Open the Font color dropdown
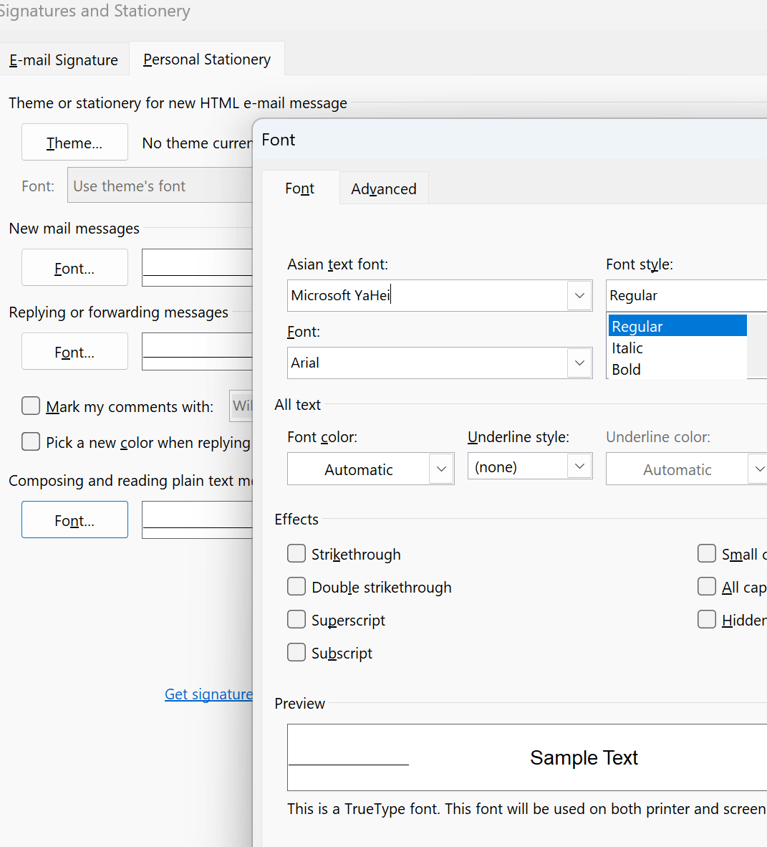 point(441,469)
